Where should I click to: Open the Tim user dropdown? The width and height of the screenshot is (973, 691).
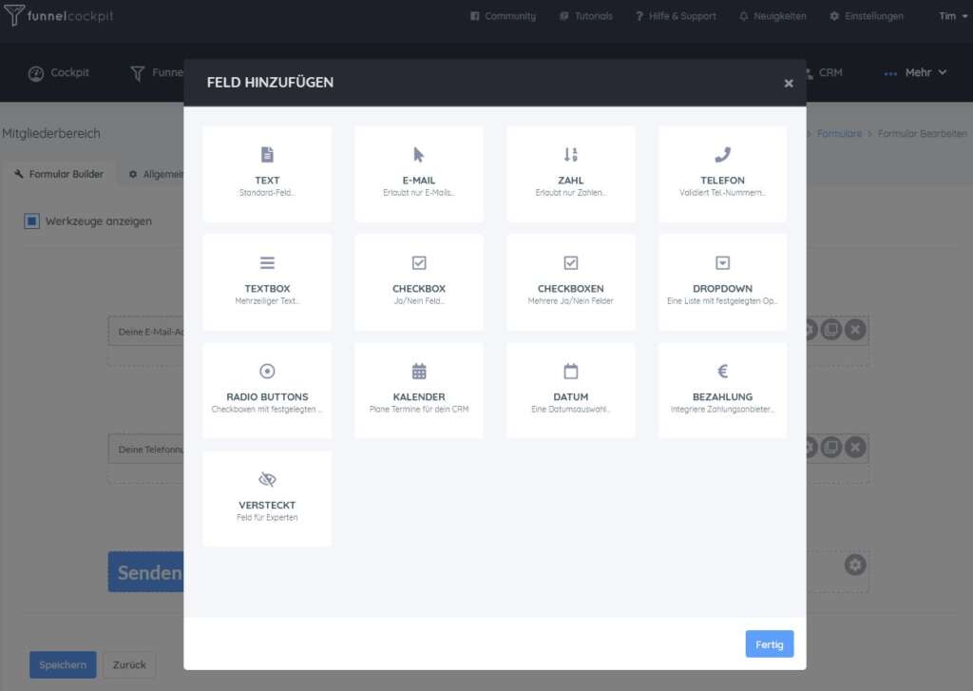[x=952, y=16]
